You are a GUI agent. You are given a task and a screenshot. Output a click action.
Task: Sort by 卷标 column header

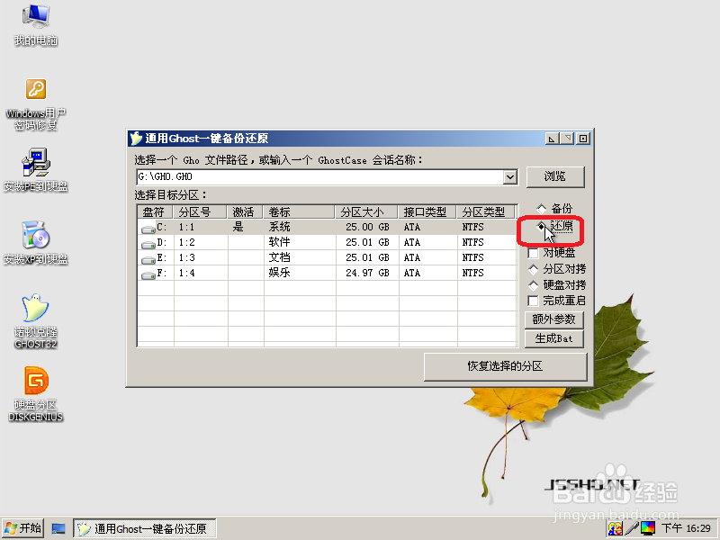[x=299, y=211]
